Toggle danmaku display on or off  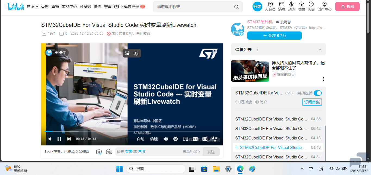99,152
